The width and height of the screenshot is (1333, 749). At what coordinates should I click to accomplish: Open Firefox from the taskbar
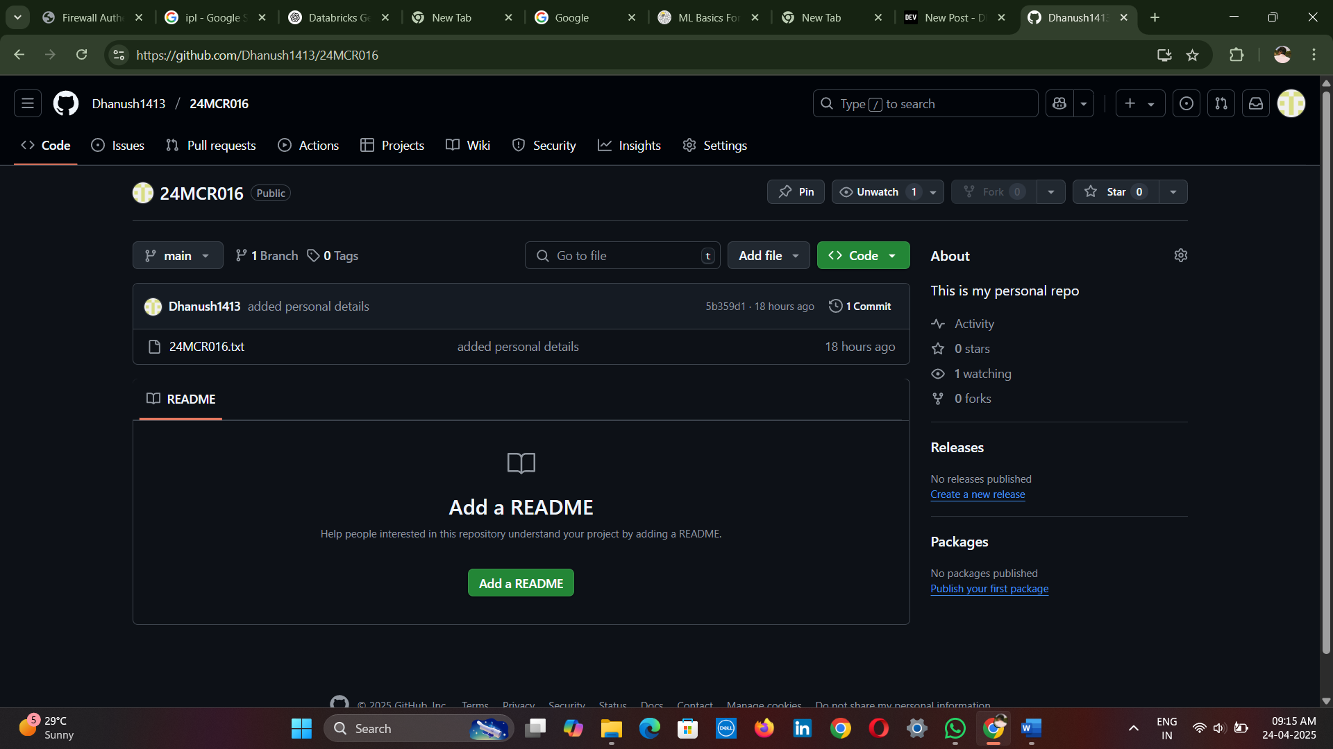(764, 728)
